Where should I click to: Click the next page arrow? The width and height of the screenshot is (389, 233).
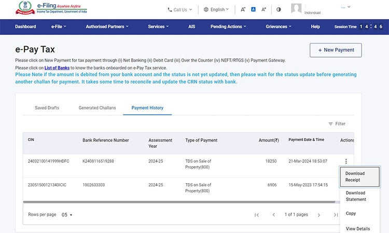pos(319,215)
